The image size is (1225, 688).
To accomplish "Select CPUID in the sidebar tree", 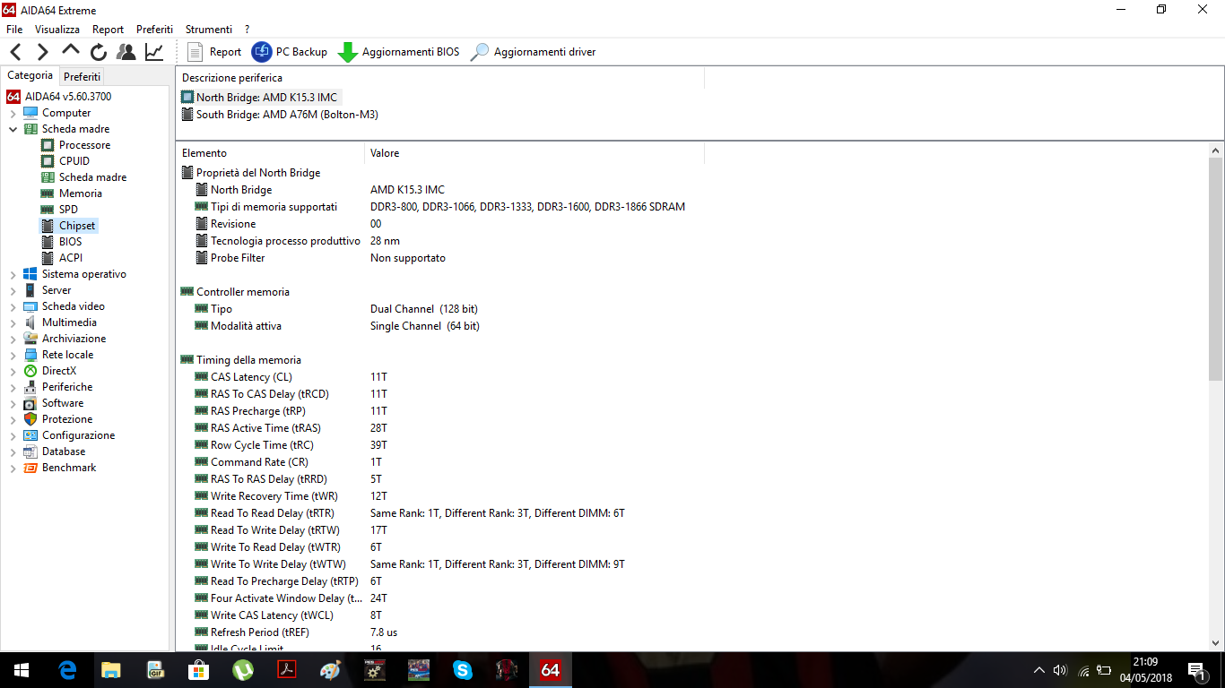I will click(74, 161).
